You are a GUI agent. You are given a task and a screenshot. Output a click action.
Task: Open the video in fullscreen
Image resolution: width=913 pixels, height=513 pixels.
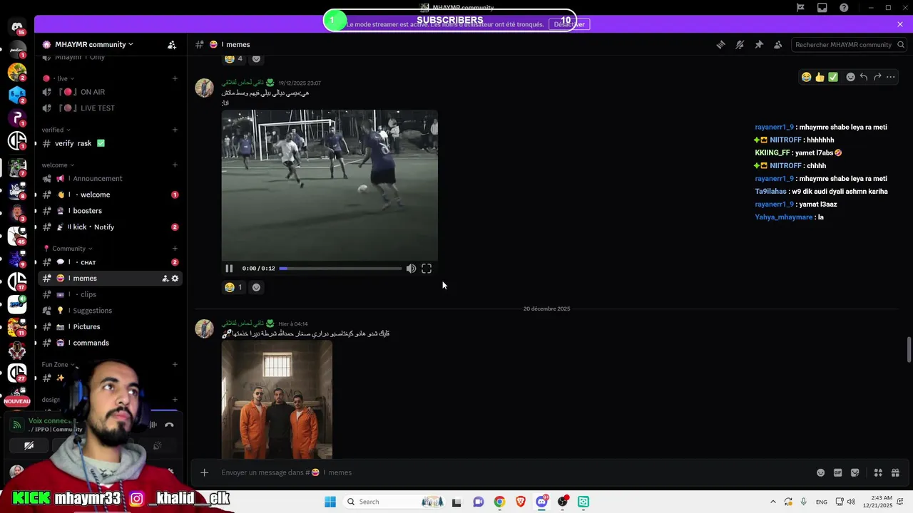pyautogui.click(x=427, y=269)
